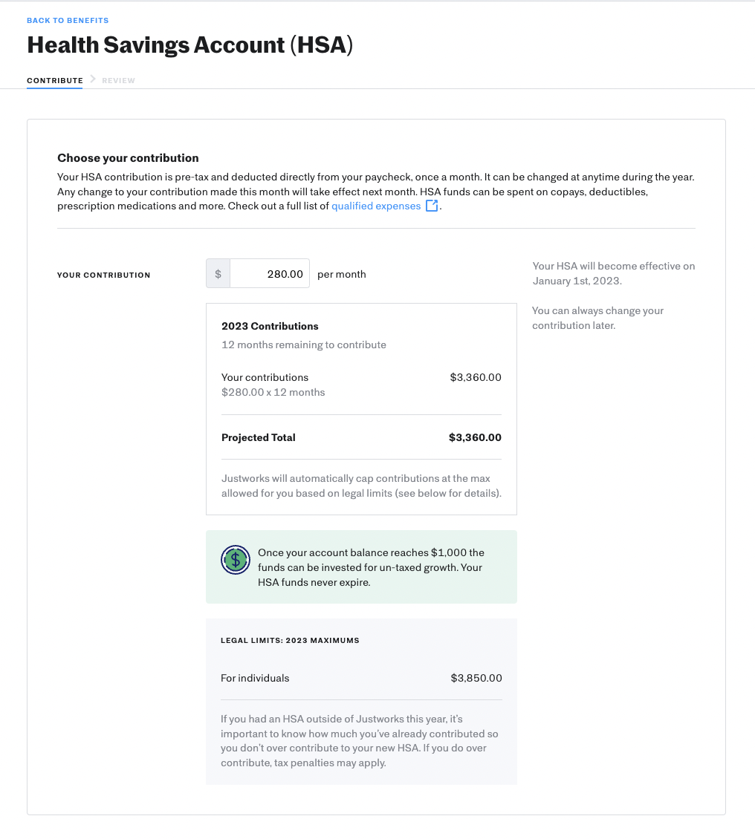This screenshot has height=839, width=755.
Task: Click the Your Contribution label
Action: tap(103, 275)
